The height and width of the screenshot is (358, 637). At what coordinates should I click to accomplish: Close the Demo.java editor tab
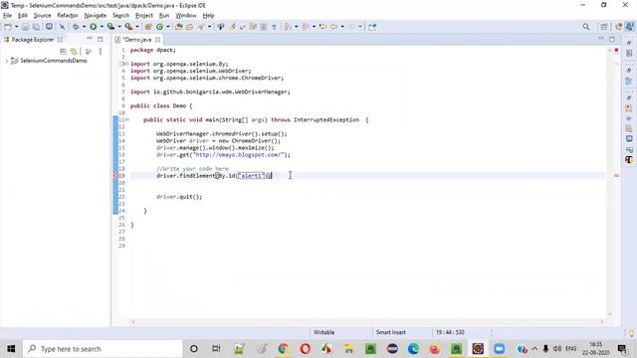pyautogui.click(x=157, y=40)
